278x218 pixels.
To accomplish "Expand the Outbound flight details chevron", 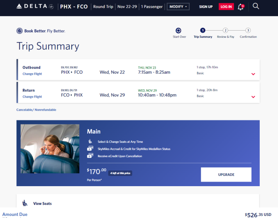I will [253, 74].
